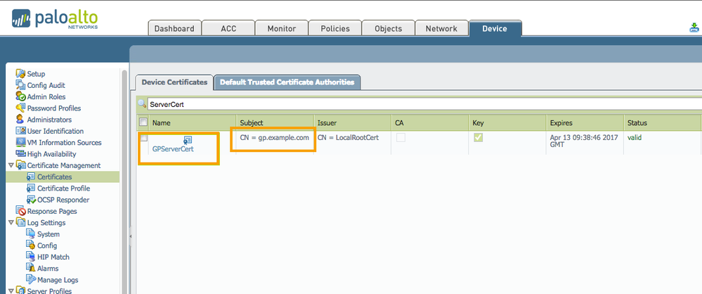The image size is (702, 294).
Task: Open OCSP Responder in sidebar
Action: tap(63, 200)
